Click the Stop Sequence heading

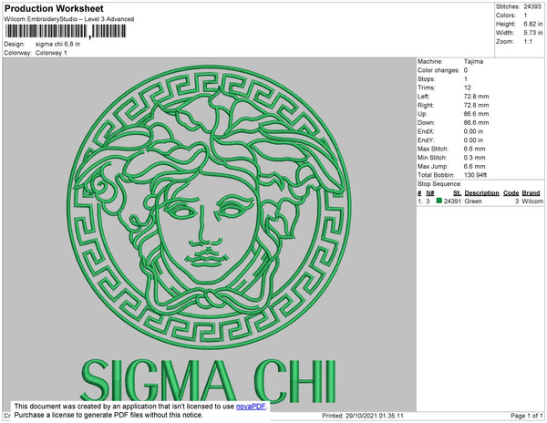[x=439, y=184]
